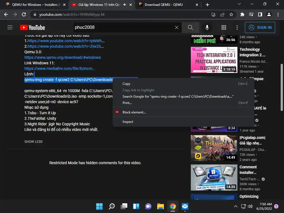
Task: Open the mediafire.com file link
Action: tap(60, 69)
